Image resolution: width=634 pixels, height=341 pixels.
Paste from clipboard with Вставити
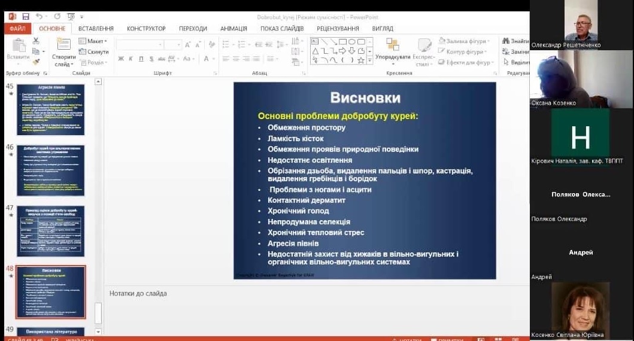point(18,50)
